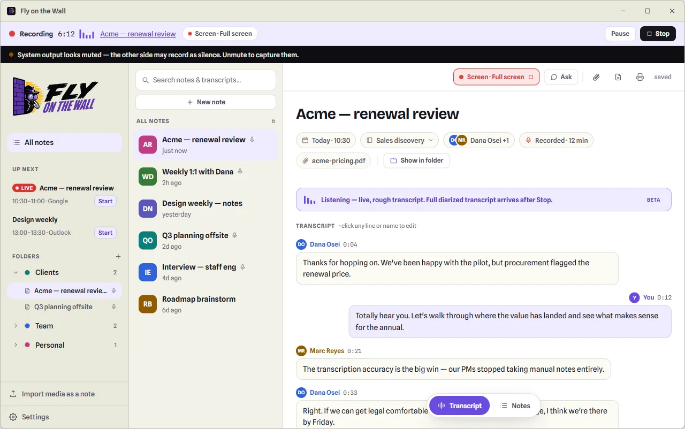Viewport: 685px width, 429px height.
Task: Open the Acme — renewal review link in recording bar
Action: click(138, 34)
